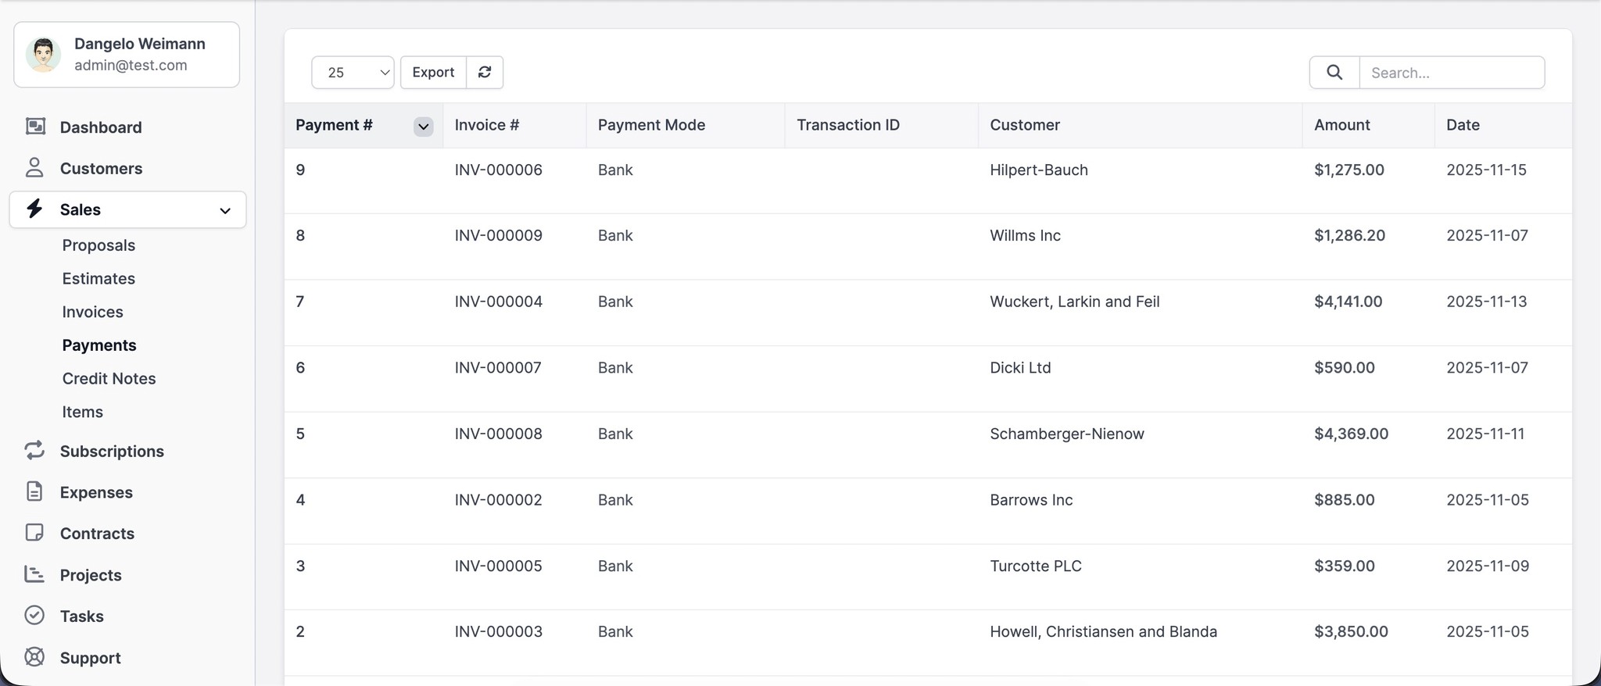1601x686 pixels.
Task: Click the Projects chart icon
Action: point(34,574)
